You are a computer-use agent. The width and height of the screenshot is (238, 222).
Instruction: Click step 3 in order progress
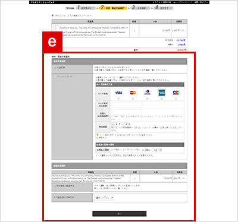140,8
